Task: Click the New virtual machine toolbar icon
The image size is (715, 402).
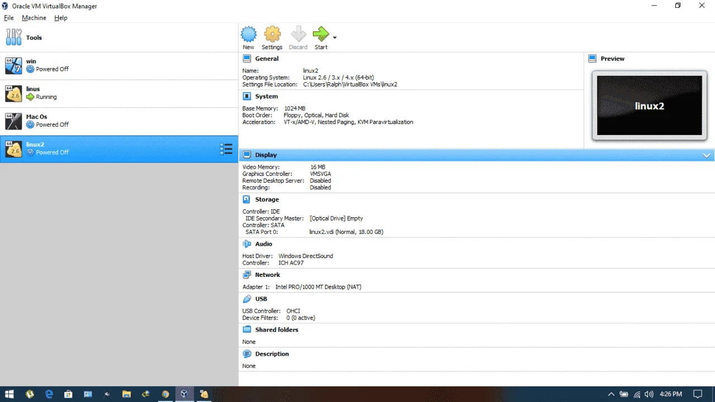Action: click(x=249, y=35)
